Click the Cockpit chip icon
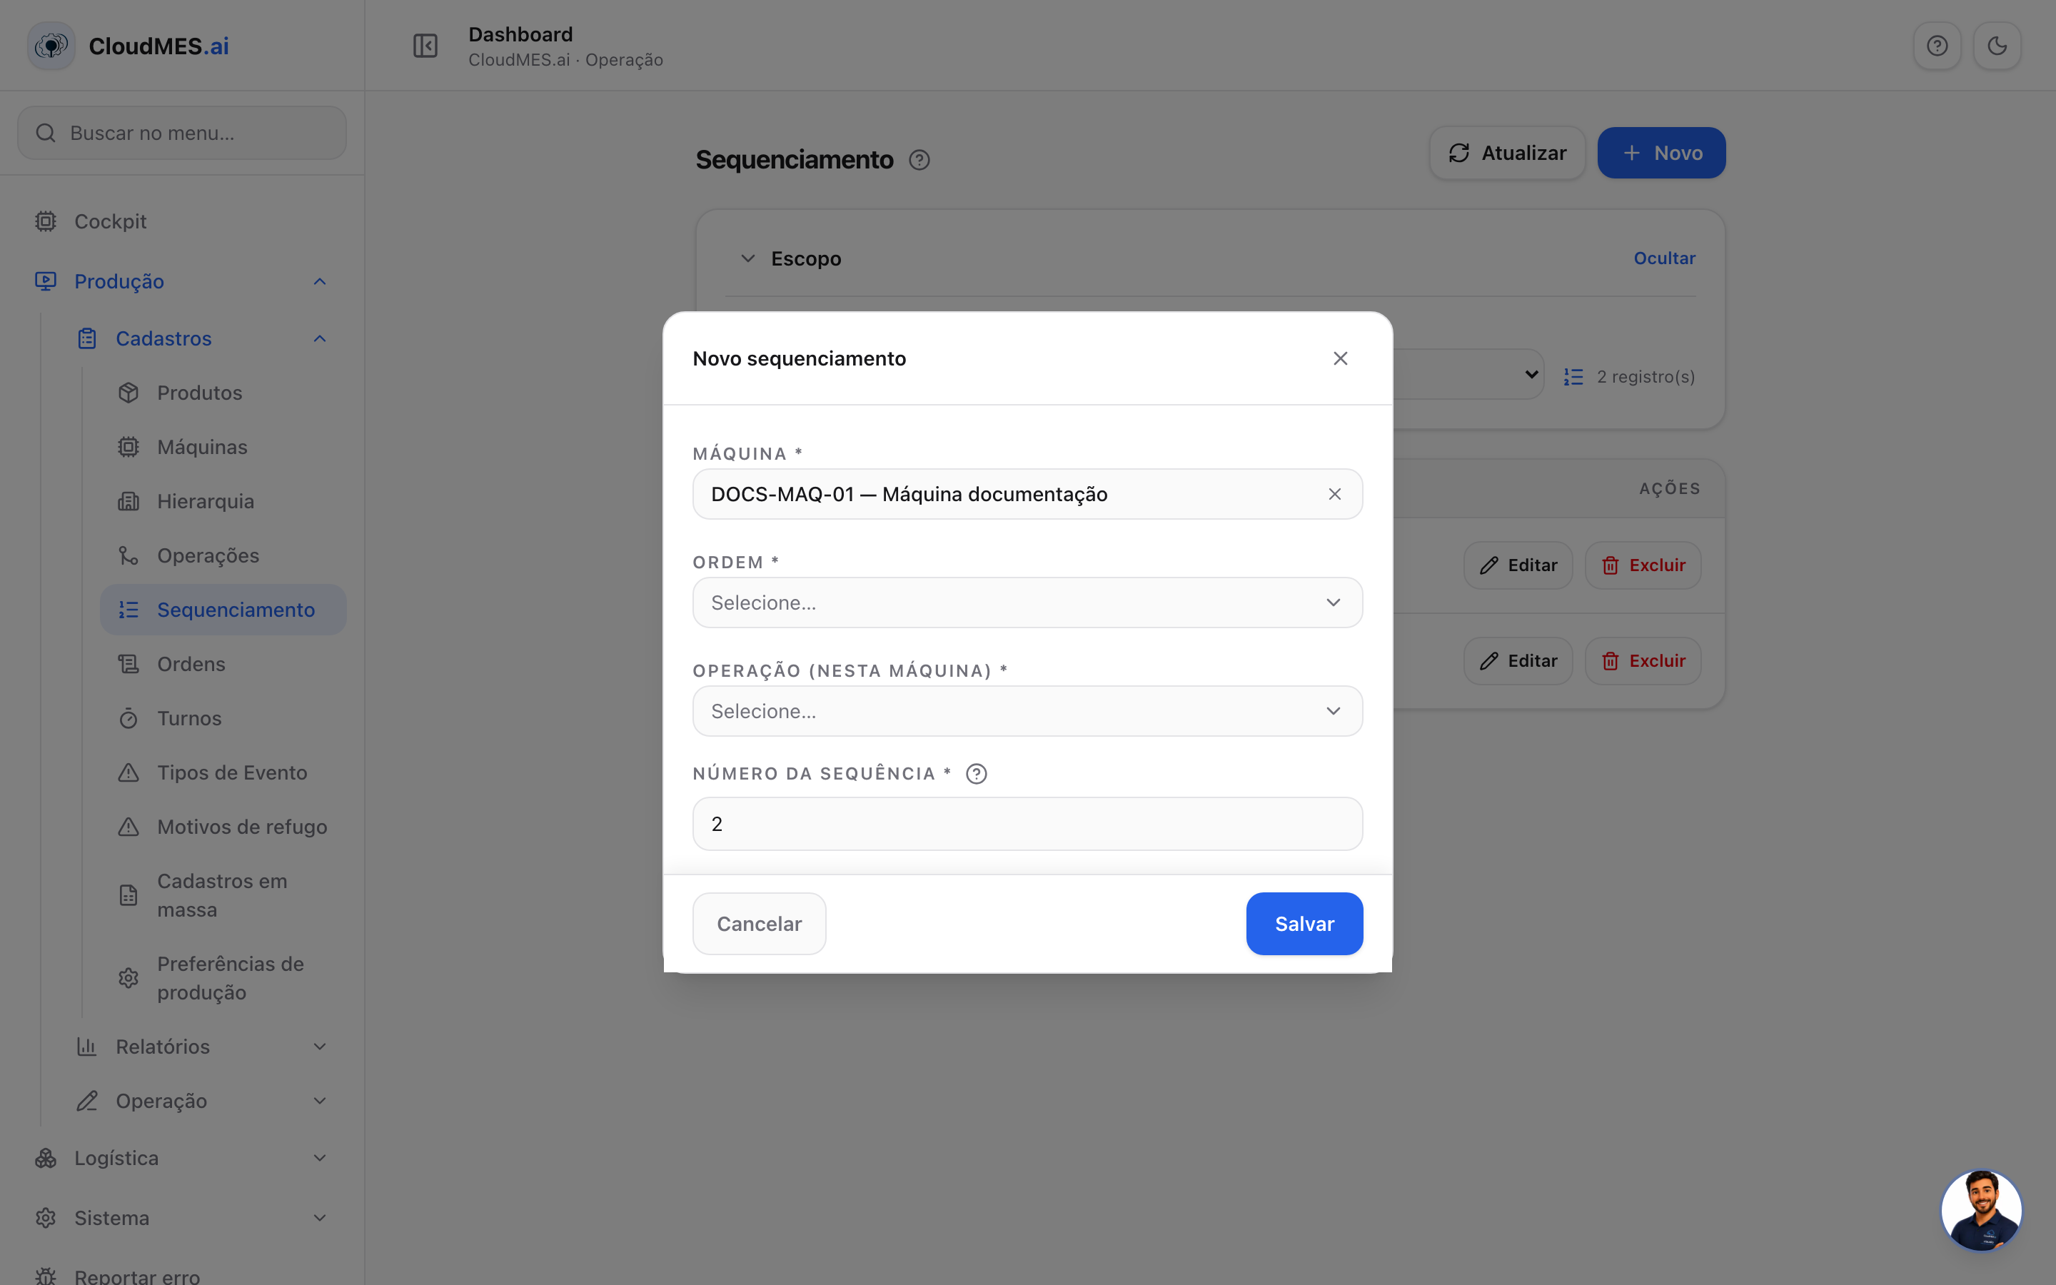The image size is (2056, 1285). [x=46, y=221]
